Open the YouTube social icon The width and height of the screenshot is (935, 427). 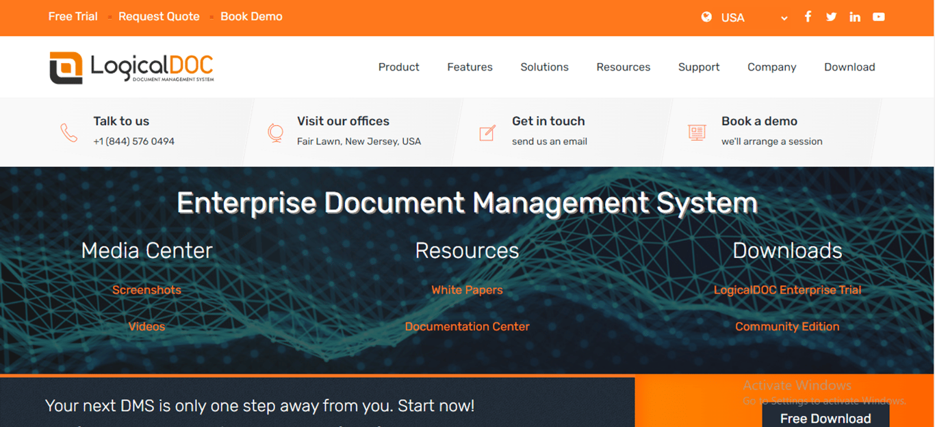point(879,16)
